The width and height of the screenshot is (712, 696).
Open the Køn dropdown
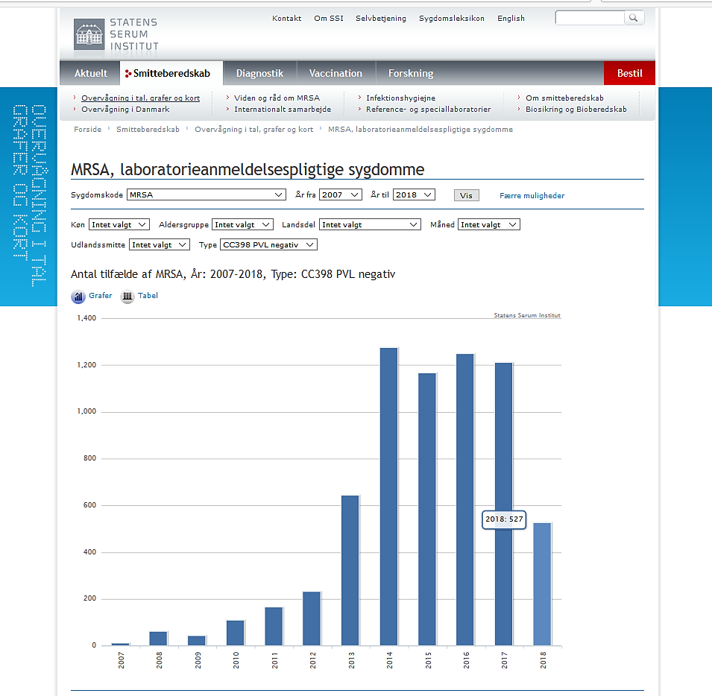pos(119,224)
